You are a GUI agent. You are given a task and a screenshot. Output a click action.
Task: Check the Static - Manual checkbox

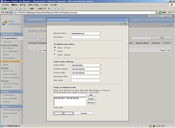pos(55,55)
